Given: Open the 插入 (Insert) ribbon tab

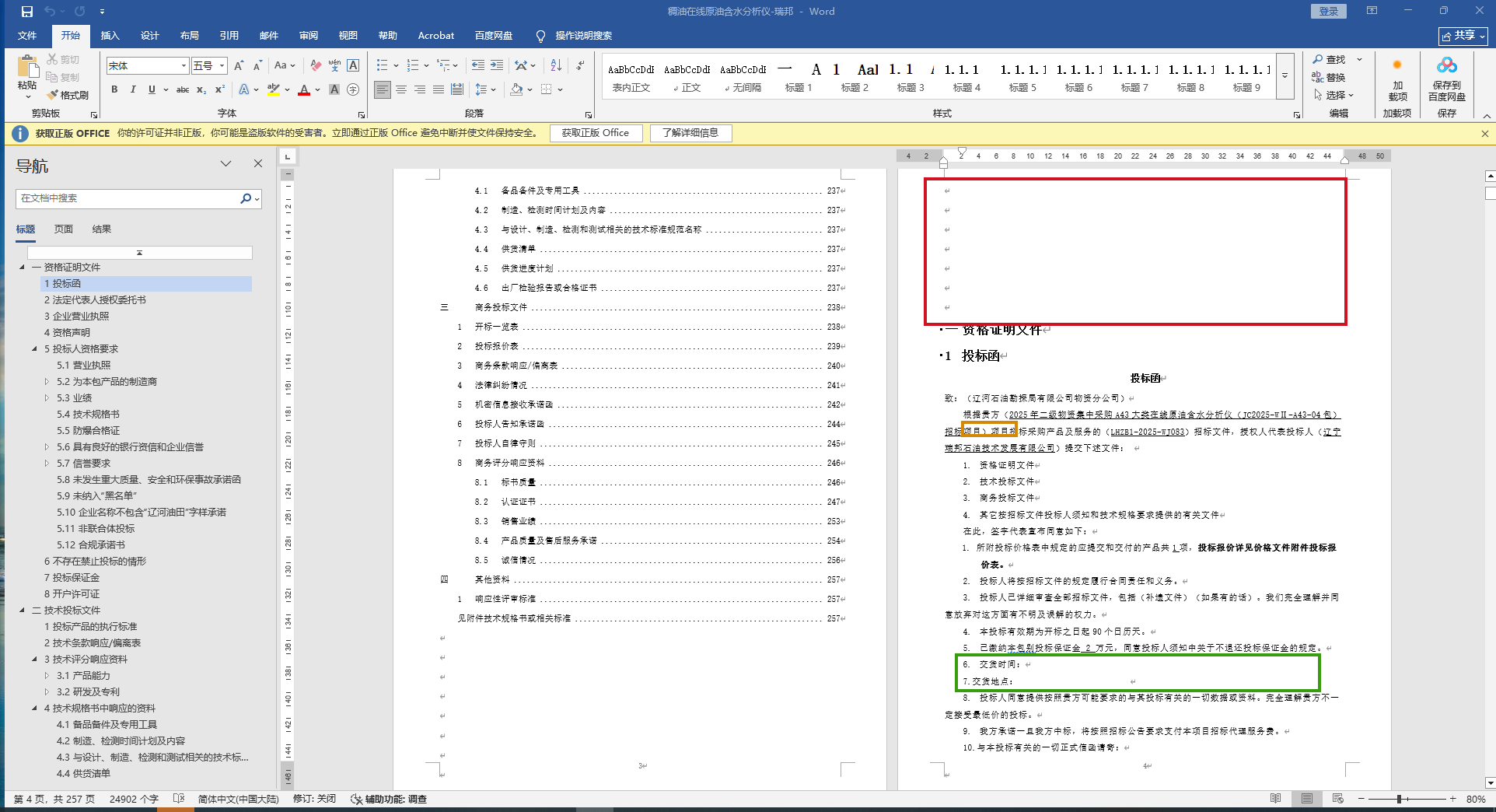Looking at the screenshot, I should [x=110, y=36].
